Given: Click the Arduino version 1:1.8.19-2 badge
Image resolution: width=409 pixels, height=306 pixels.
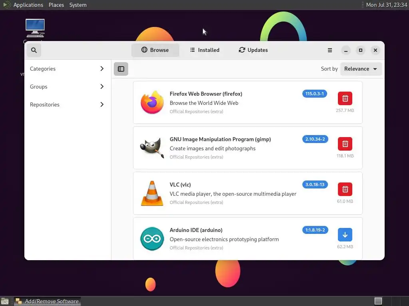Looking at the screenshot, I should pyautogui.click(x=315, y=230).
